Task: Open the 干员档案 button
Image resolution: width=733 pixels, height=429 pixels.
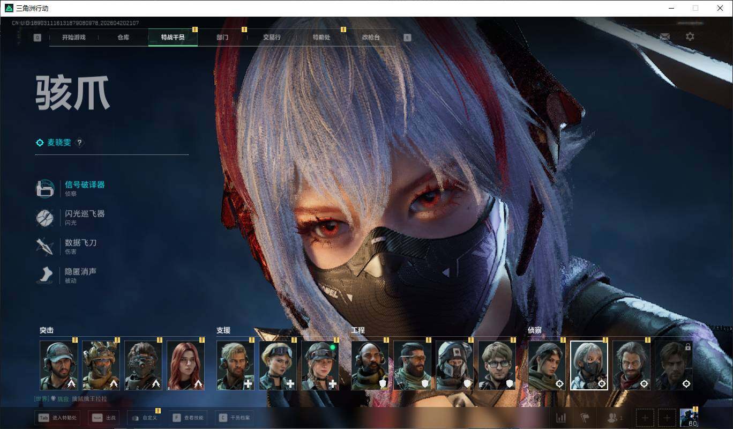Action: point(234,418)
